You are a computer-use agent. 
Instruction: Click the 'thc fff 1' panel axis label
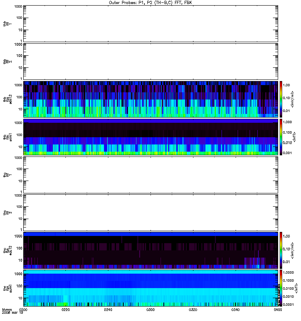pos(7,175)
